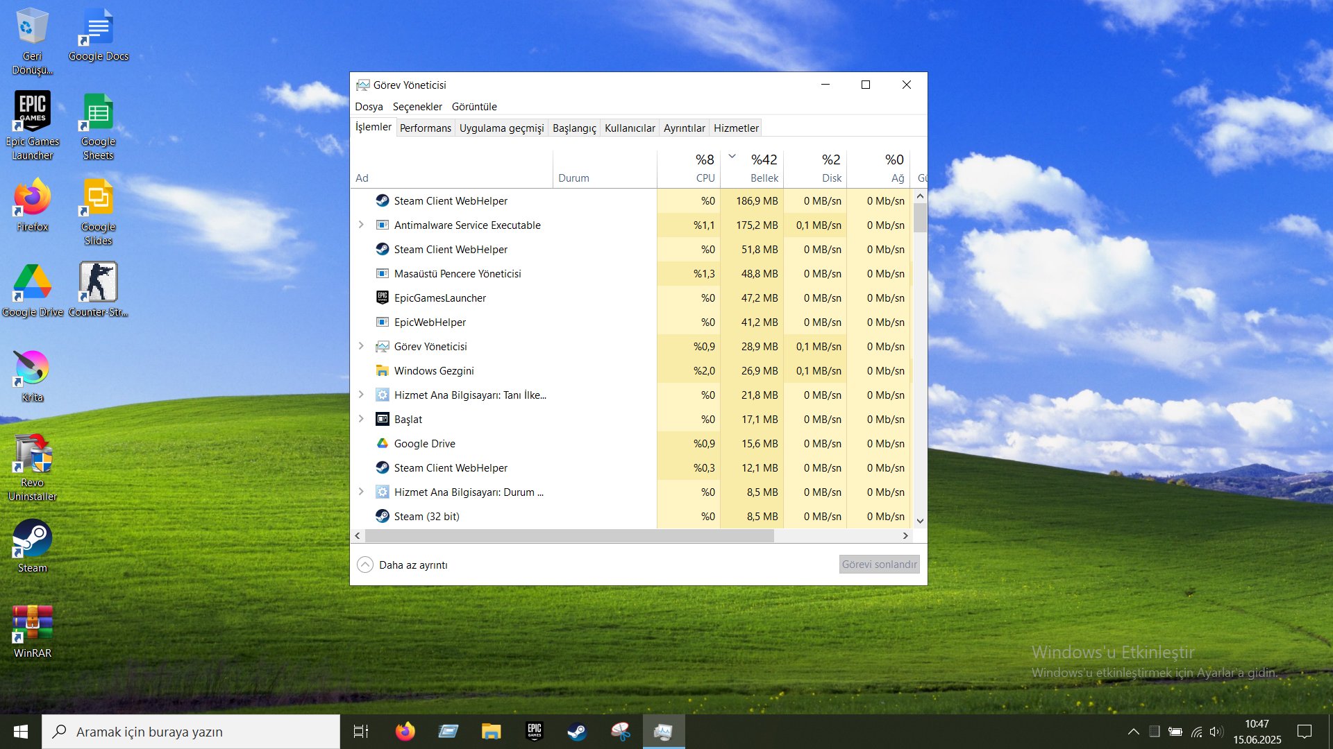Open Steam from the taskbar

tap(578, 732)
